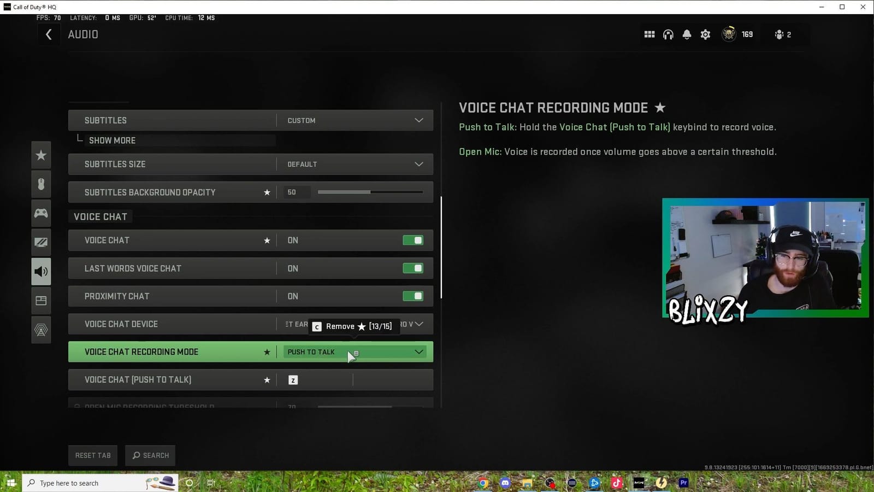874x492 pixels.
Task: Turn off Last Words Voice Chat
Action: pos(414,268)
